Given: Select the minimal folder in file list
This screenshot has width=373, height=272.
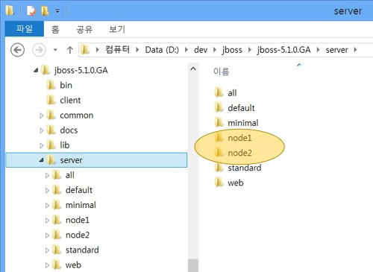Looking at the screenshot, I should click(243, 123).
